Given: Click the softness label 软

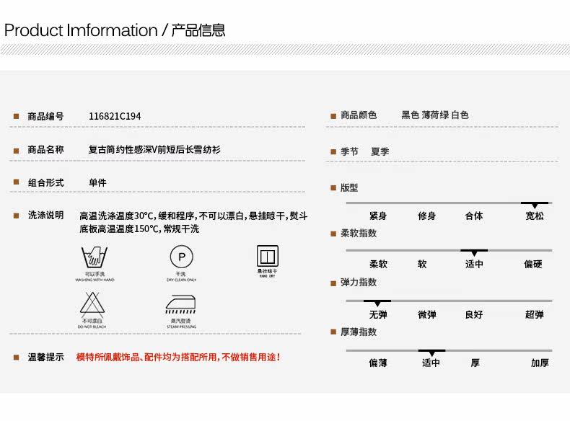Looking at the screenshot, I should [x=422, y=264].
